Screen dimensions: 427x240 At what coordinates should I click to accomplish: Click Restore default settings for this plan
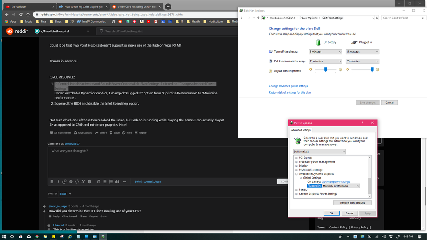coord(290,93)
